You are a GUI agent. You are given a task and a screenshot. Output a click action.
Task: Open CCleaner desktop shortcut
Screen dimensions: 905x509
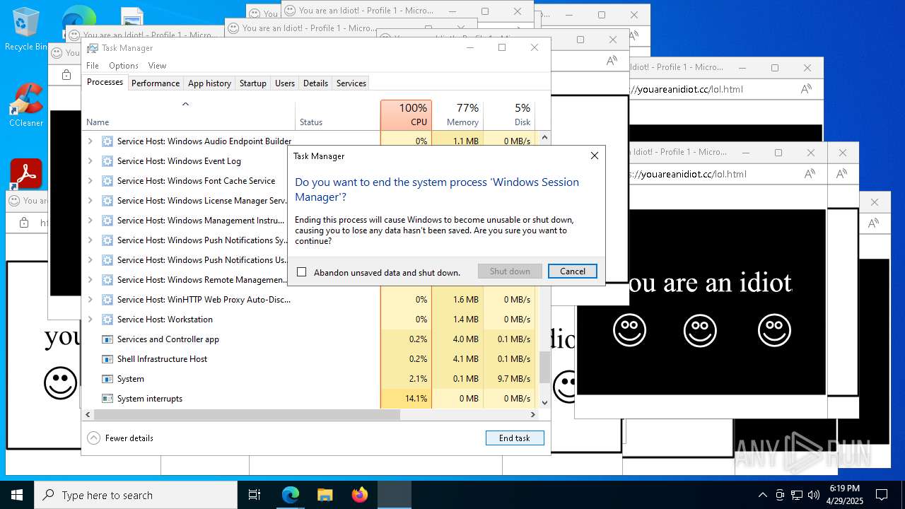[26, 105]
